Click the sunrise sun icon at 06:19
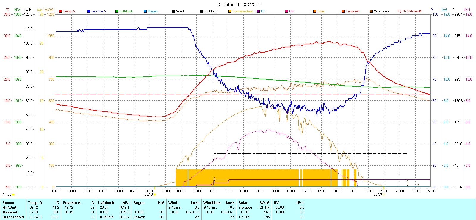476x220 pixels. pos(155,194)
